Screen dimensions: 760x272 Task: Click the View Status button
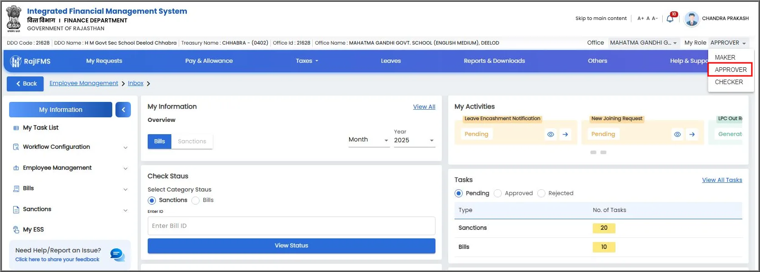291,246
